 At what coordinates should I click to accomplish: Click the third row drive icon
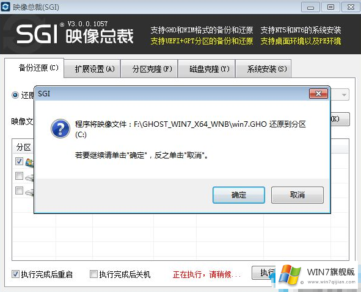tap(30, 192)
